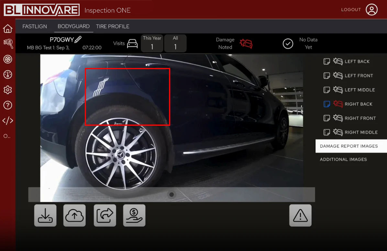This screenshot has width=387, height=251.
Task: Switch to the TIRE PROFILE tab
Action: (x=113, y=27)
